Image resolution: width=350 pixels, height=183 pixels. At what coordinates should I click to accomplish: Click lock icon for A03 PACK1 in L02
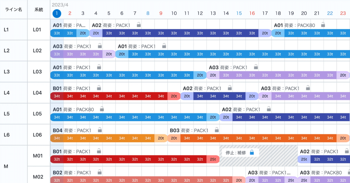(100, 46)
